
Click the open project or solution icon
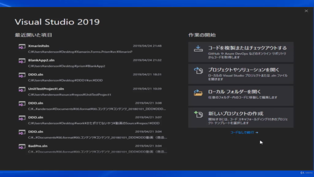pos(198,70)
